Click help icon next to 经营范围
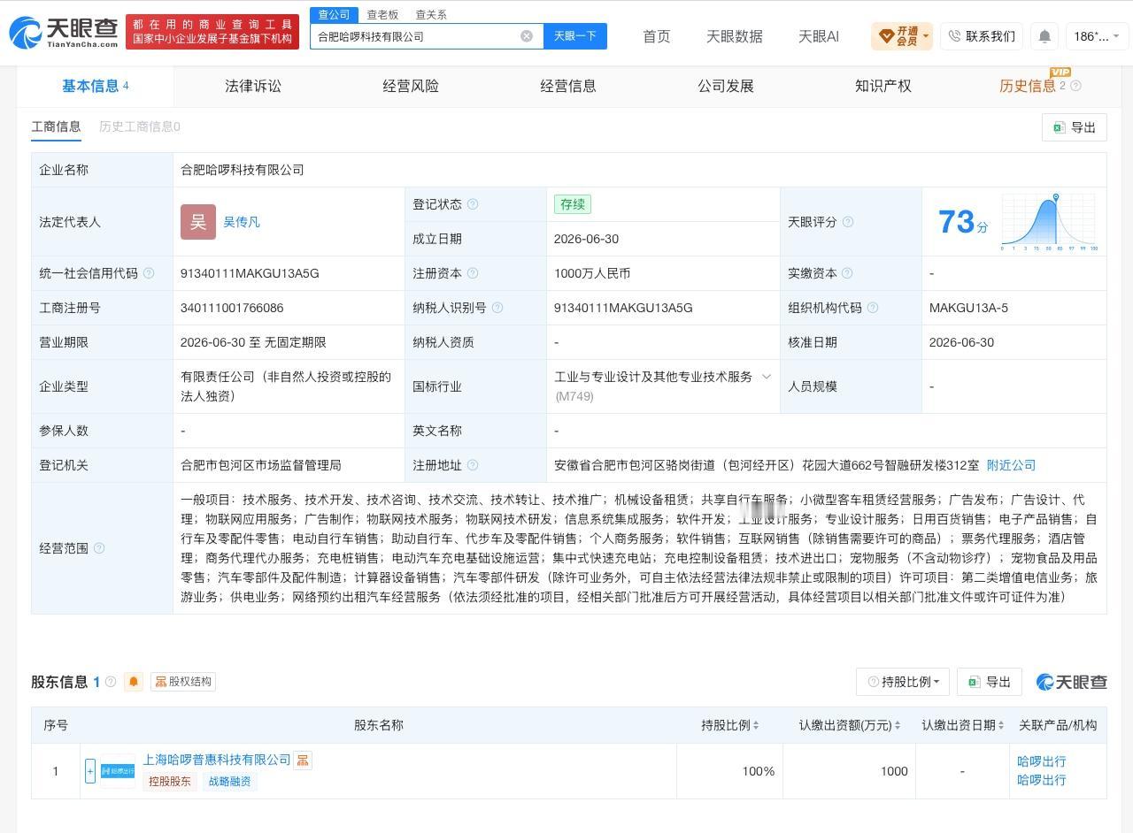This screenshot has height=833, width=1133. click(99, 548)
